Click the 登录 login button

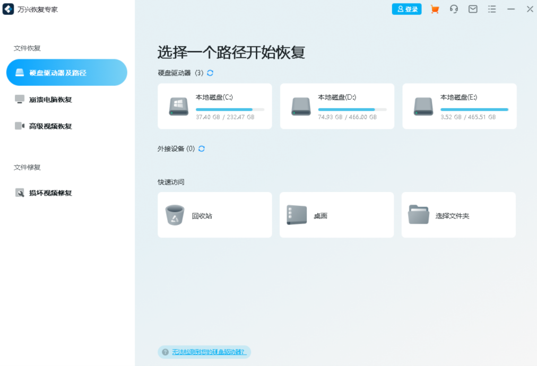pyautogui.click(x=406, y=9)
